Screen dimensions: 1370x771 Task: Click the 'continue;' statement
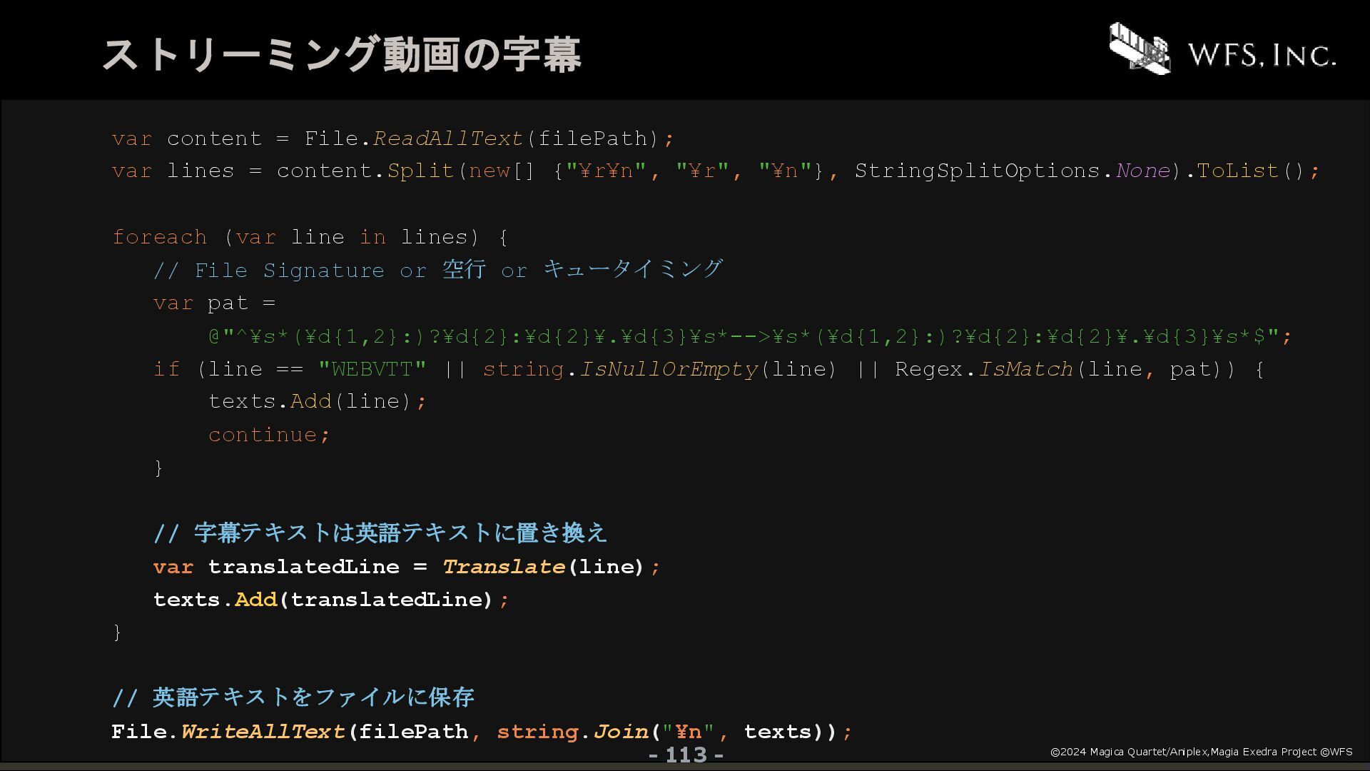(x=269, y=435)
